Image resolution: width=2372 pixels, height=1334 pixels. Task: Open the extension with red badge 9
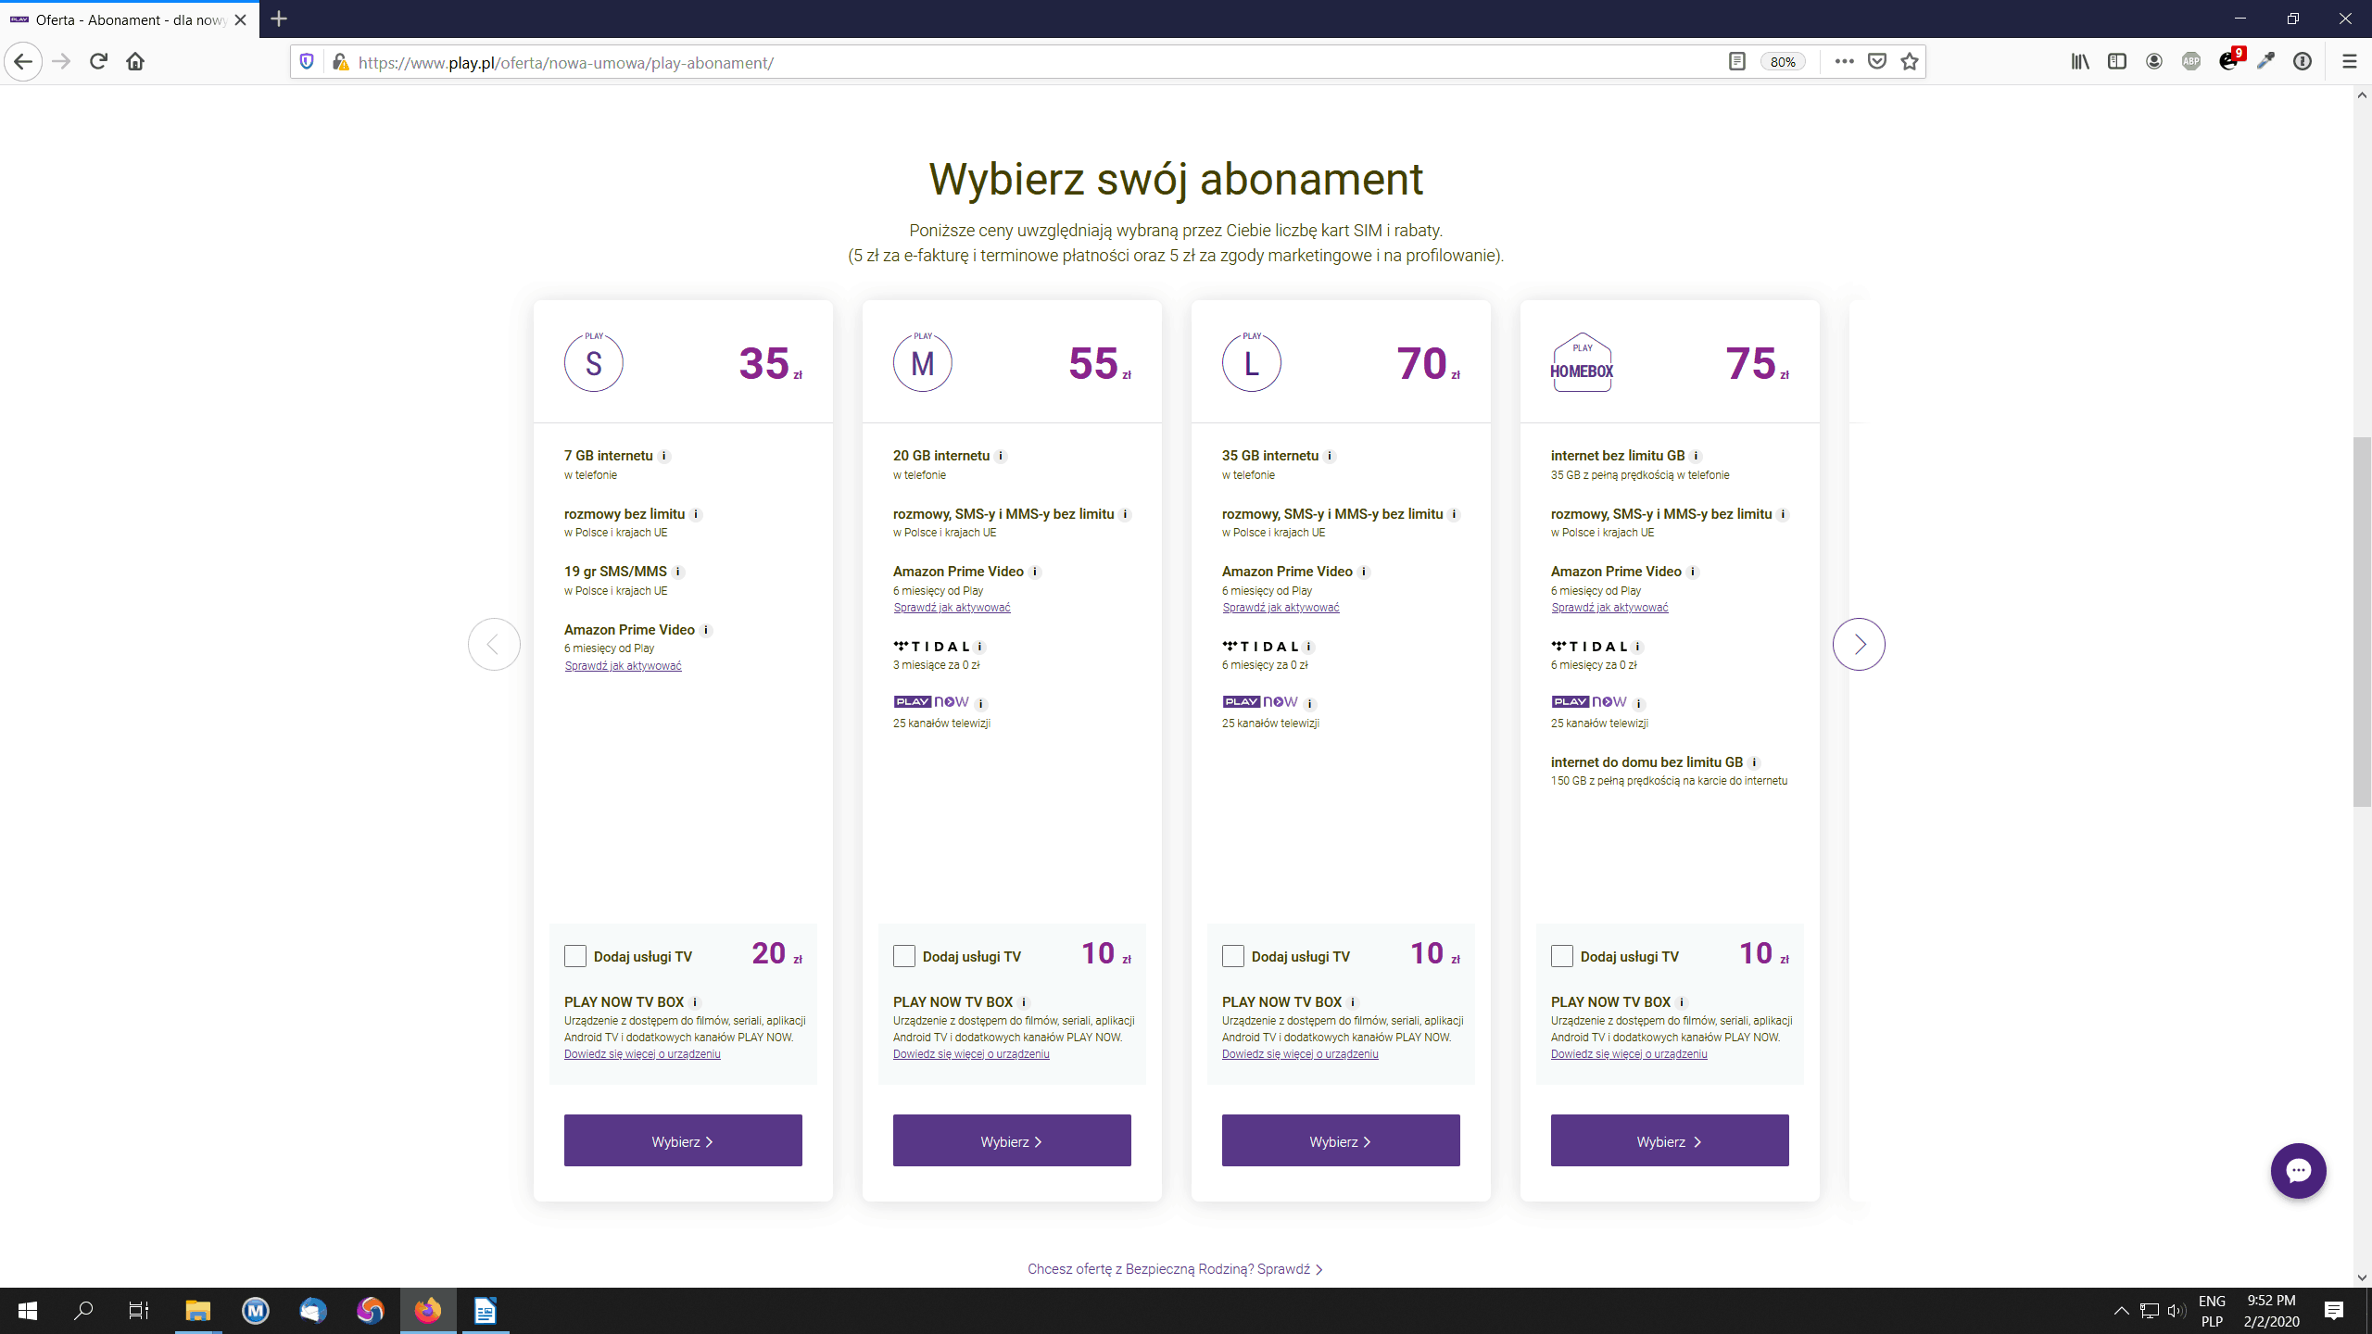click(x=2230, y=60)
